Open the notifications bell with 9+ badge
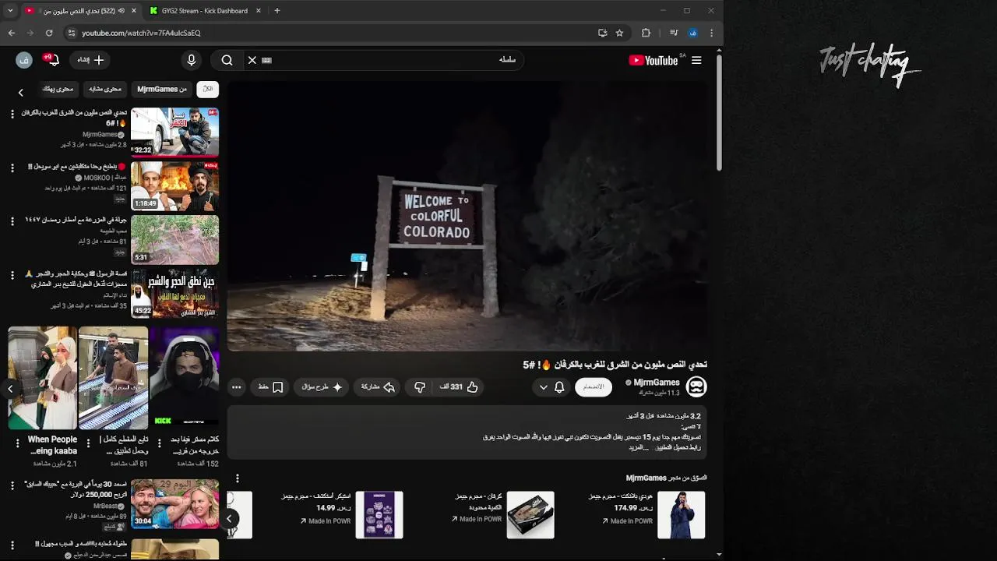The image size is (997, 561). [52, 60]
